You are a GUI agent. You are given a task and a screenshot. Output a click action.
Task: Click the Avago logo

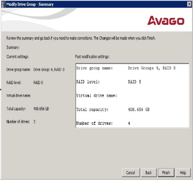click(166, 21)
